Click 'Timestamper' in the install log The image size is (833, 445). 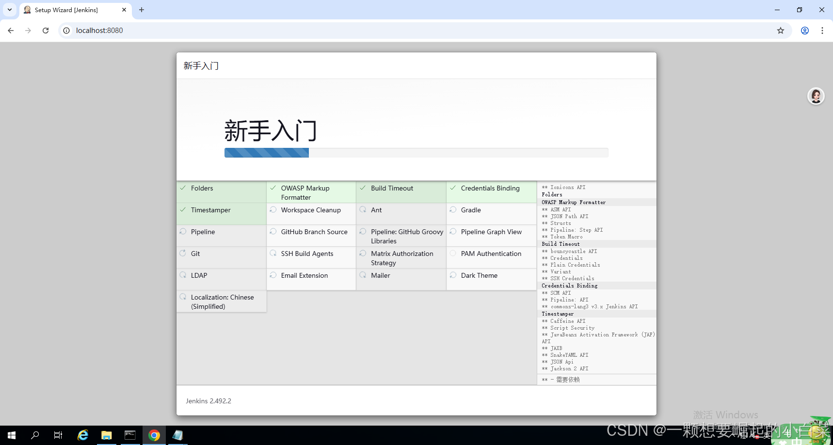(558, 314)
